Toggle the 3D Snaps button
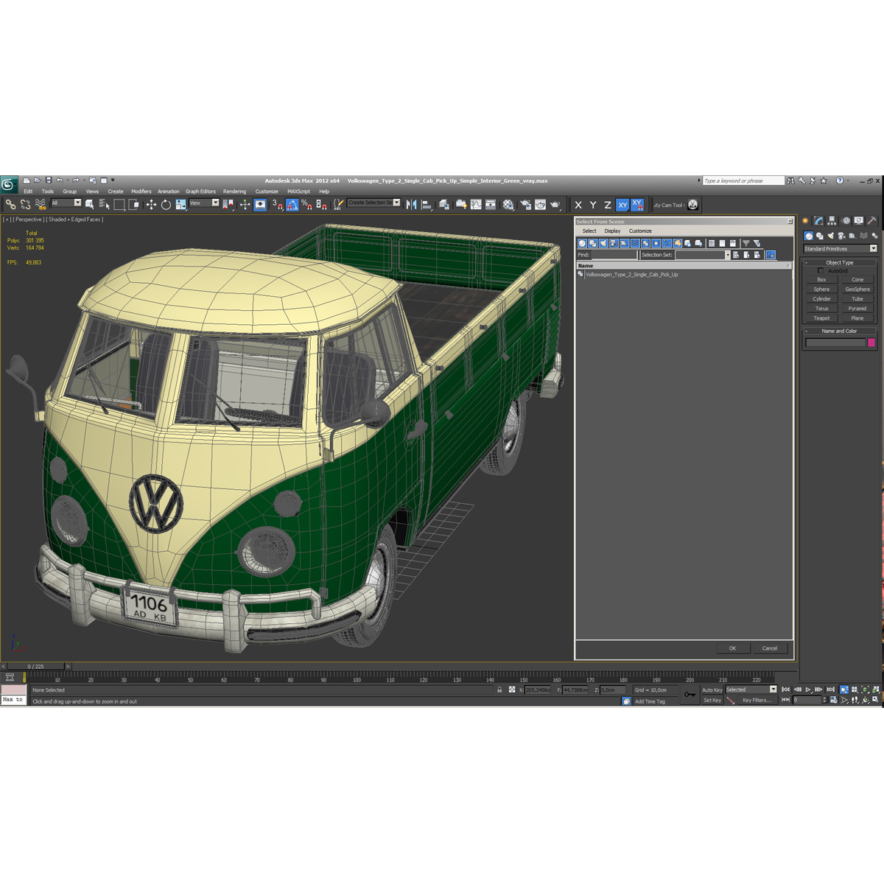This screenshot has height=884, width=884. point(278,204)
